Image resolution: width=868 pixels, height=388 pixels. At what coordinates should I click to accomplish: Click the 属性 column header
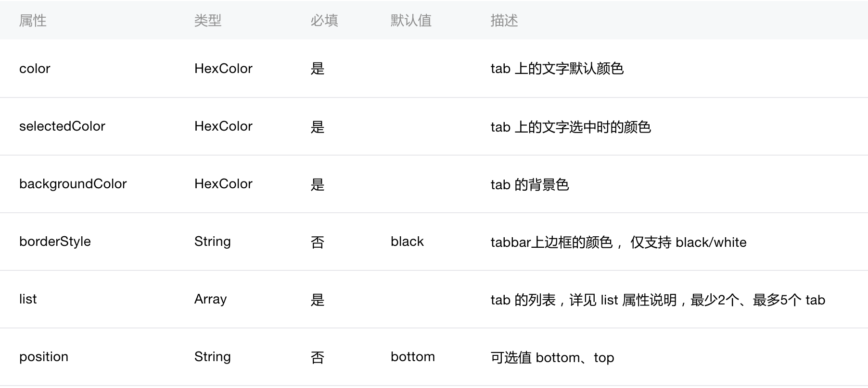[x=33, y=21]
